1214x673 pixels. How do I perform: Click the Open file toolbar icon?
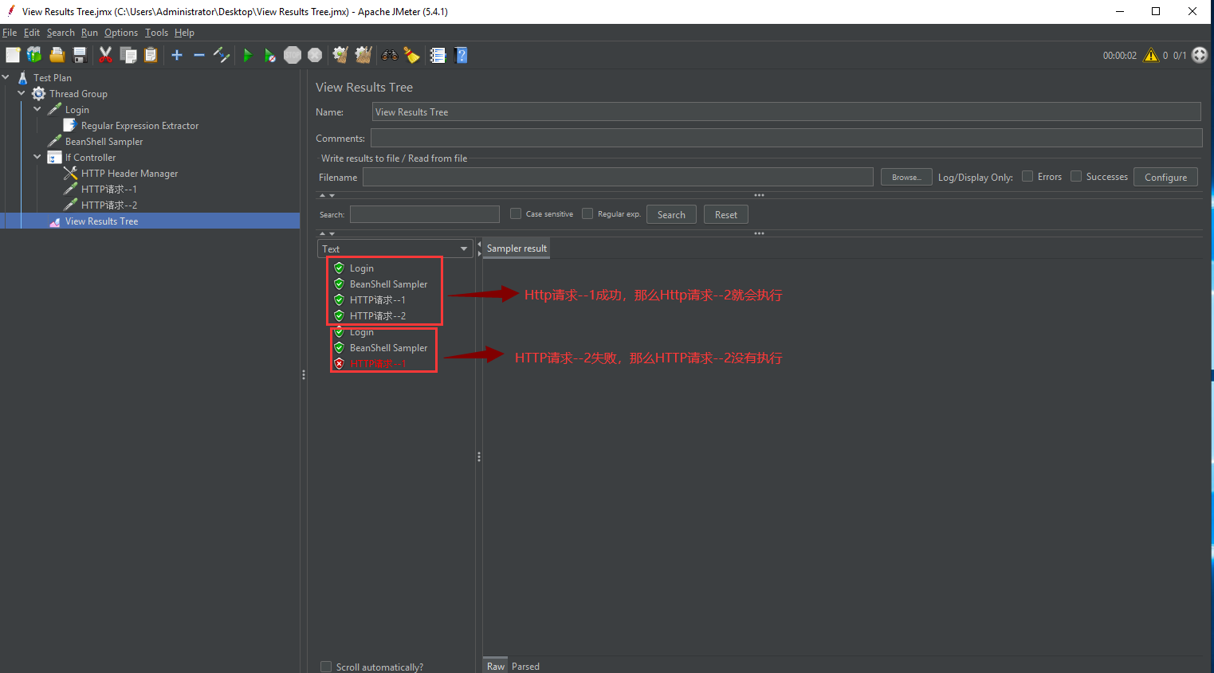[x=57, y=55]
